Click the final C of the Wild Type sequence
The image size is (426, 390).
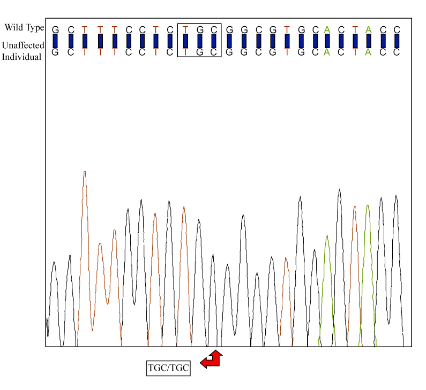397,30
